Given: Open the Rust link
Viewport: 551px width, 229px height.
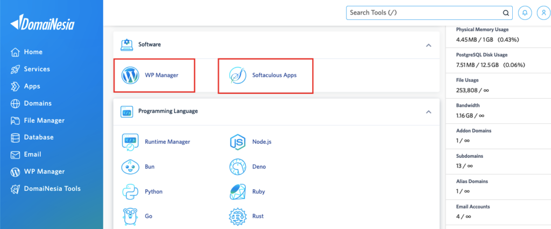Looking at the screenshot, I should pyautogui.click(x=258, y=216).
